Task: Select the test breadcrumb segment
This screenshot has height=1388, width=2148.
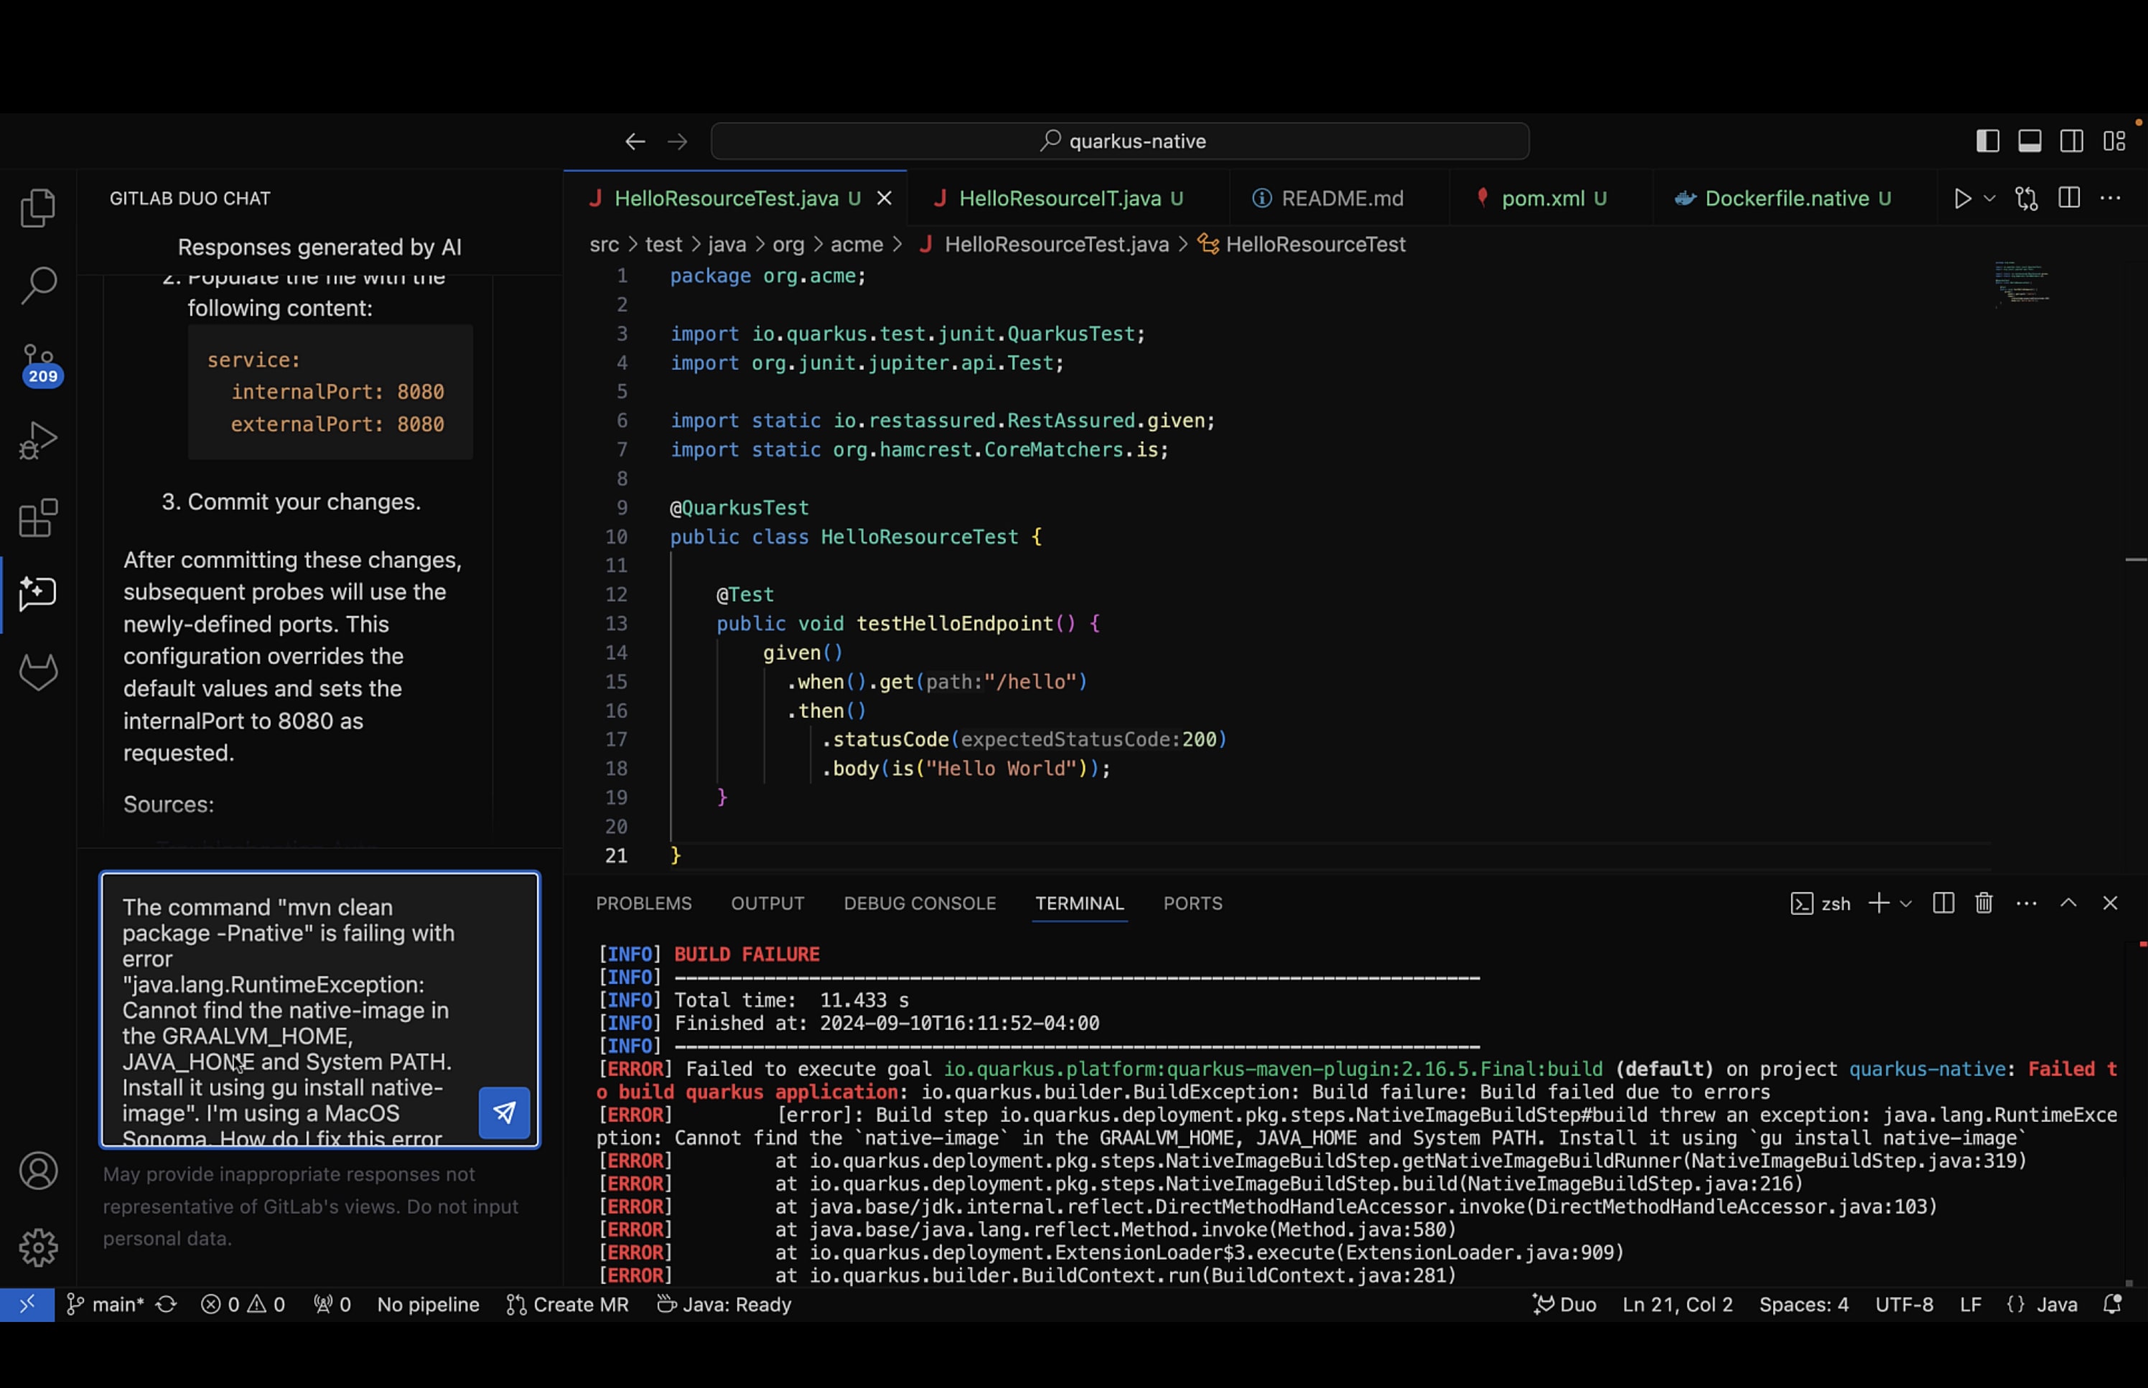Action: 663,244
